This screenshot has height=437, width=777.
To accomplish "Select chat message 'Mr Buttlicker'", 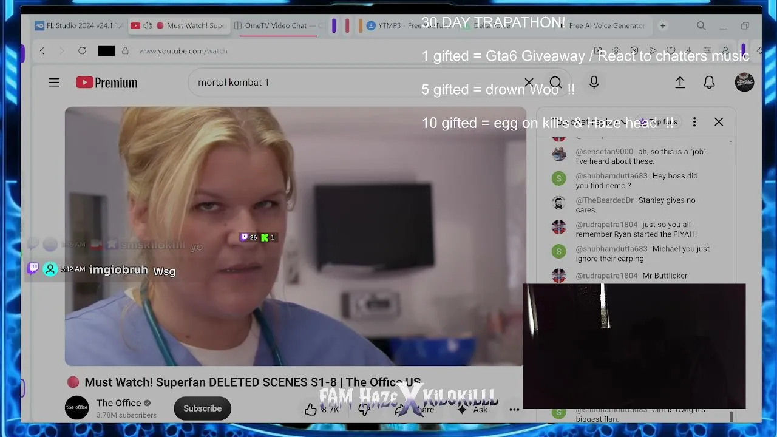I will pyautogui.click(x=665, y=276).
